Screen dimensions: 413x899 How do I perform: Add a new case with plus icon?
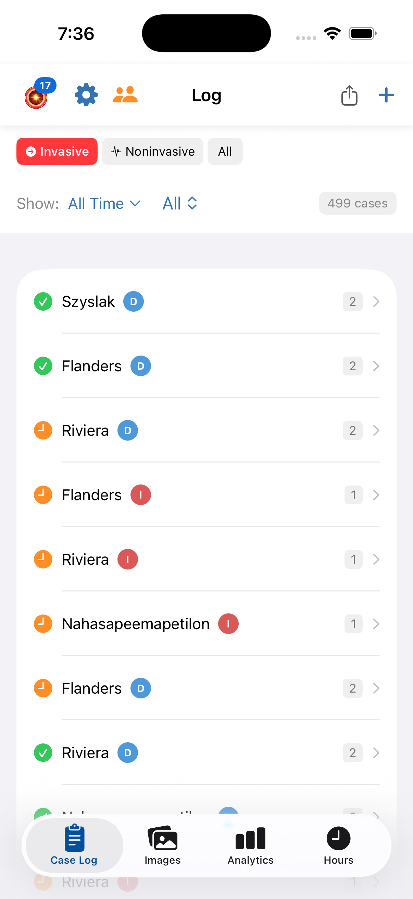click(386, 95)
